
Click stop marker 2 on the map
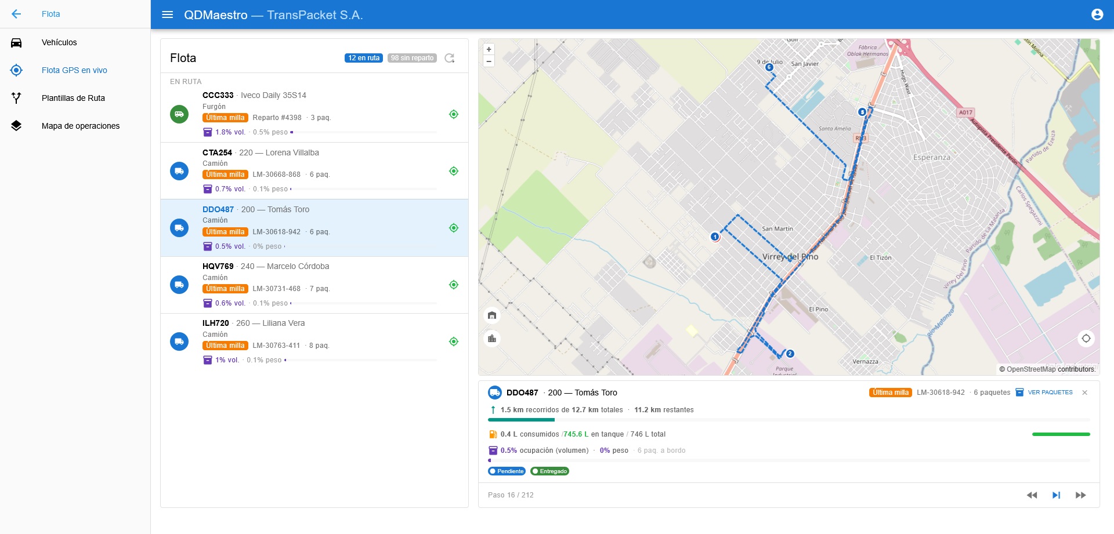click(790, 354)
